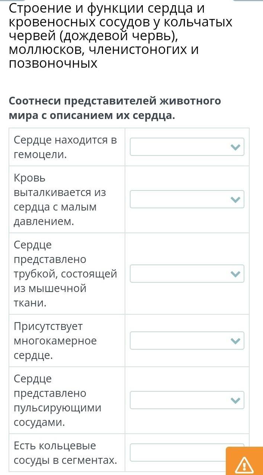Open dropdown for 'Кровь выталкивается из сердца'
Image resolution: width=263 pixels, height=475 pixels.
187,199
